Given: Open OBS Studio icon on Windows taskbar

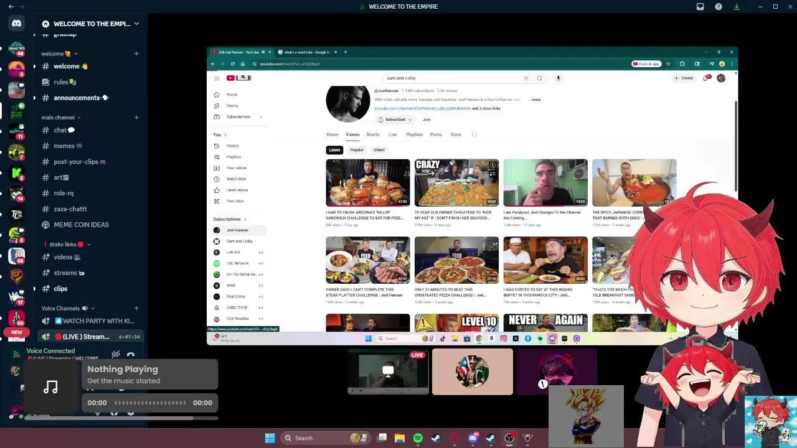Looking at the screenshot, I should [x=509, y=438].
